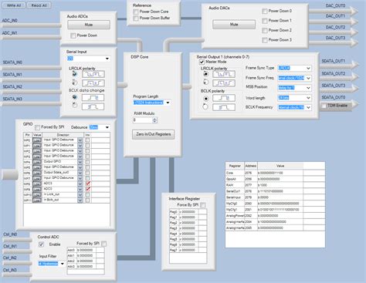Click the Register column header
Viewport: 366px width, 283px height.
235,166
